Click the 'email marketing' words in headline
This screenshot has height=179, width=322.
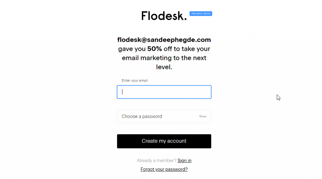click(146, 58)
